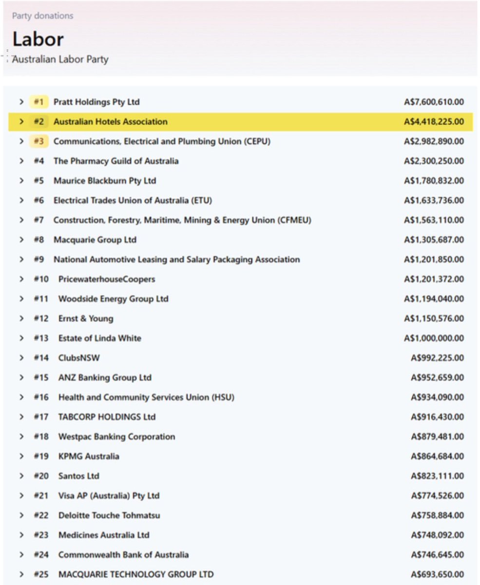Expand the PricewaterhouseCoopers row chevron
The image size is (480, 585).
[21, 279]
